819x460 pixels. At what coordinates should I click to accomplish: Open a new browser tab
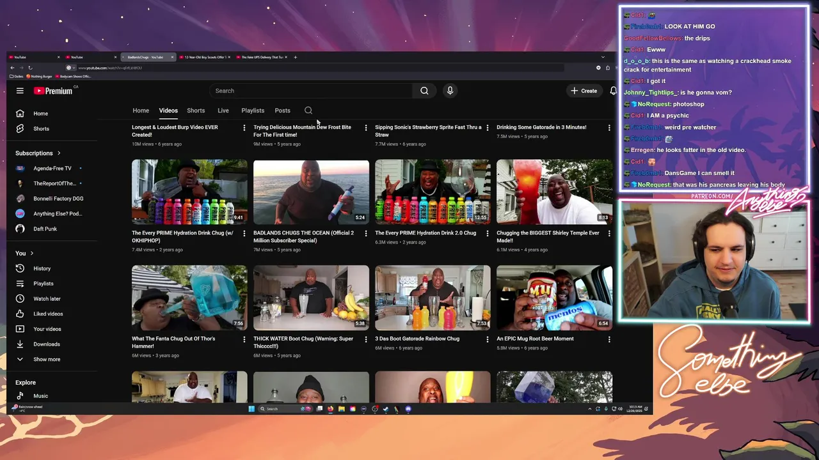295,57
